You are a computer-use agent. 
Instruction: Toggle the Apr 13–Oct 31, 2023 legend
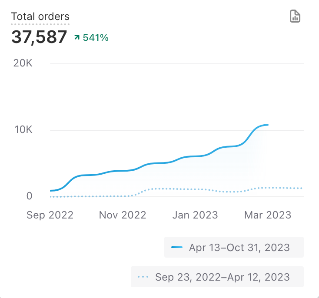pos(234,248)
